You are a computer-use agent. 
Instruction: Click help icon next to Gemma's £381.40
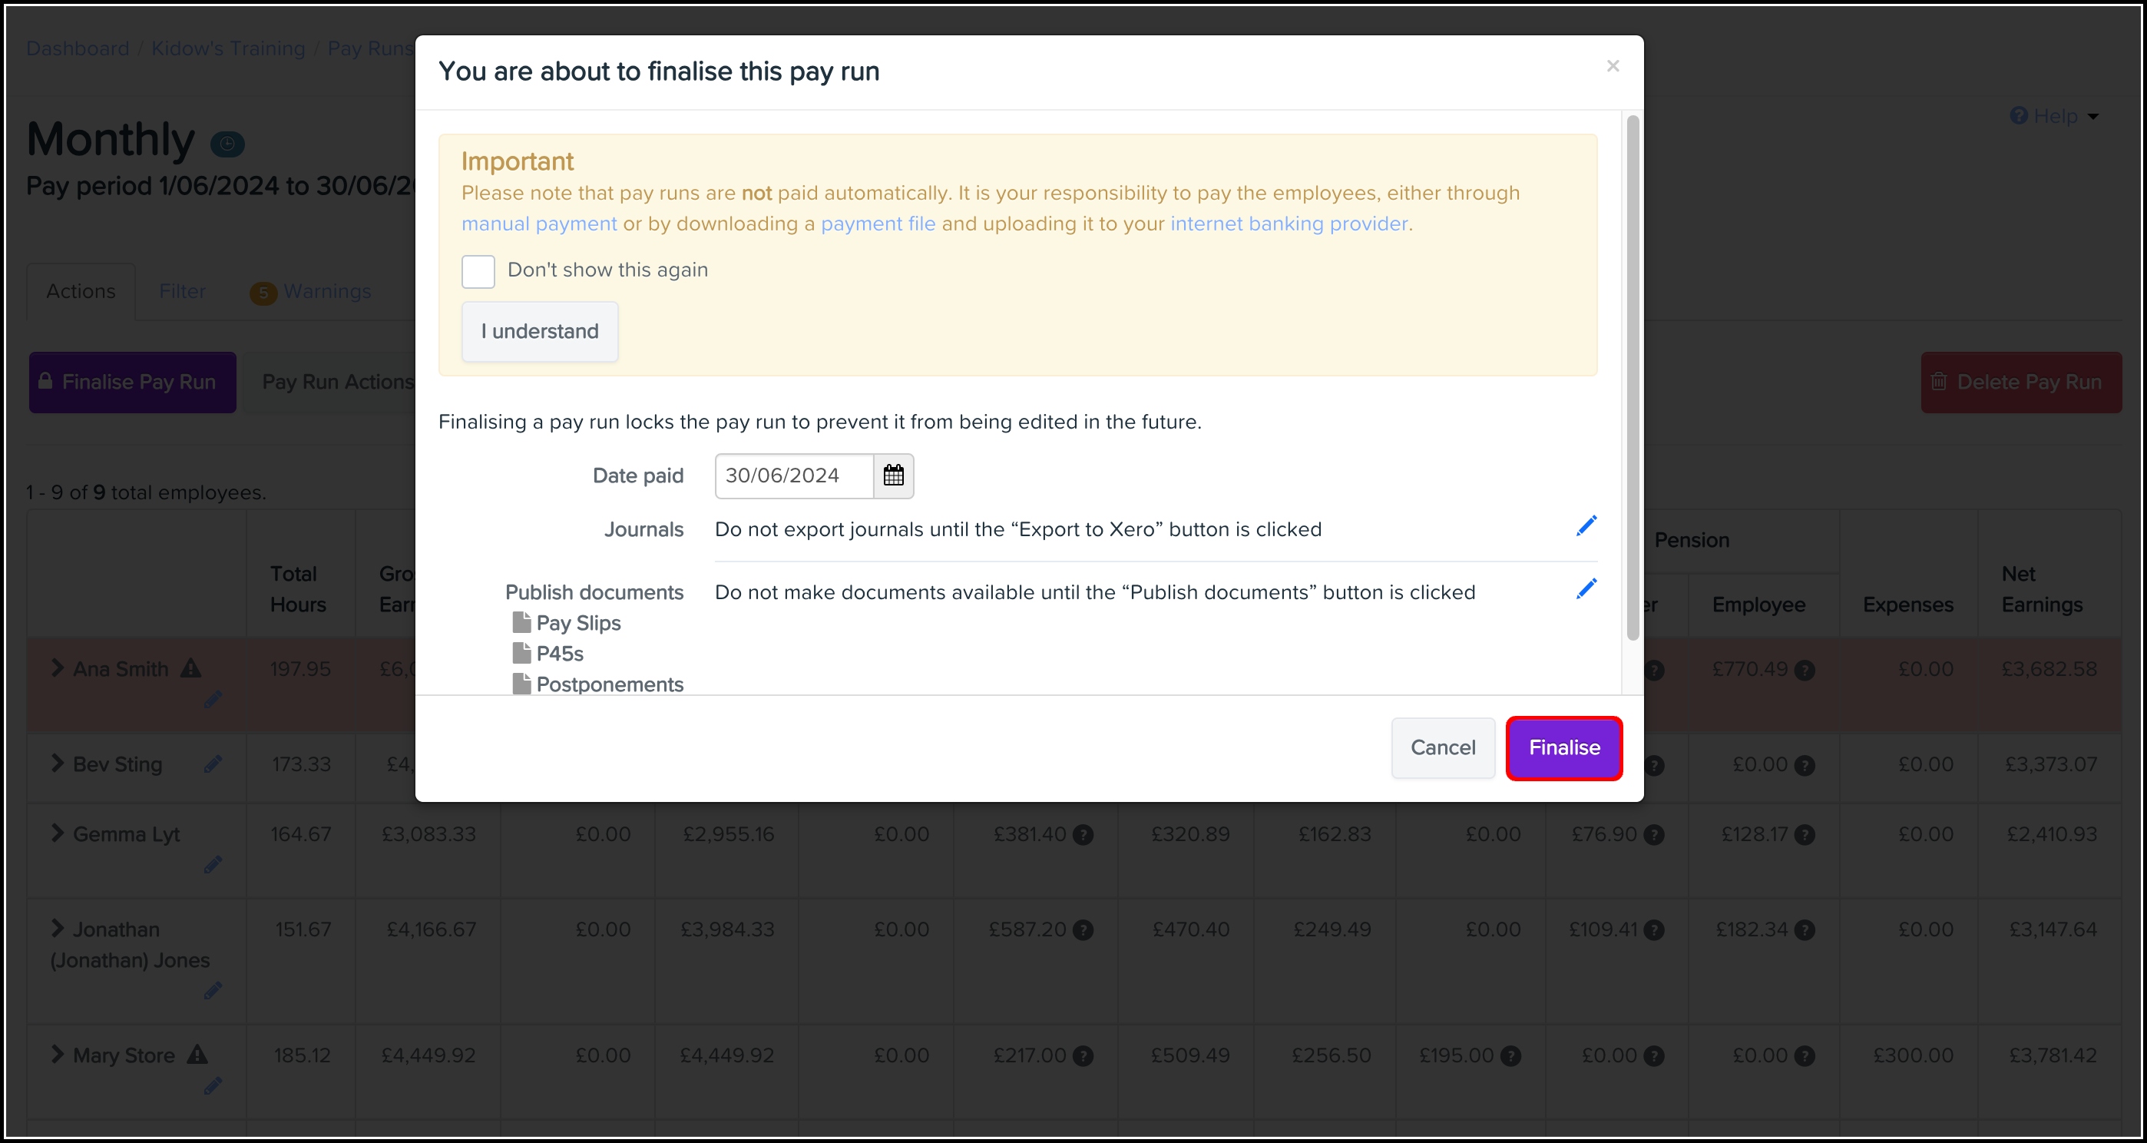[x=1083, y=834]
